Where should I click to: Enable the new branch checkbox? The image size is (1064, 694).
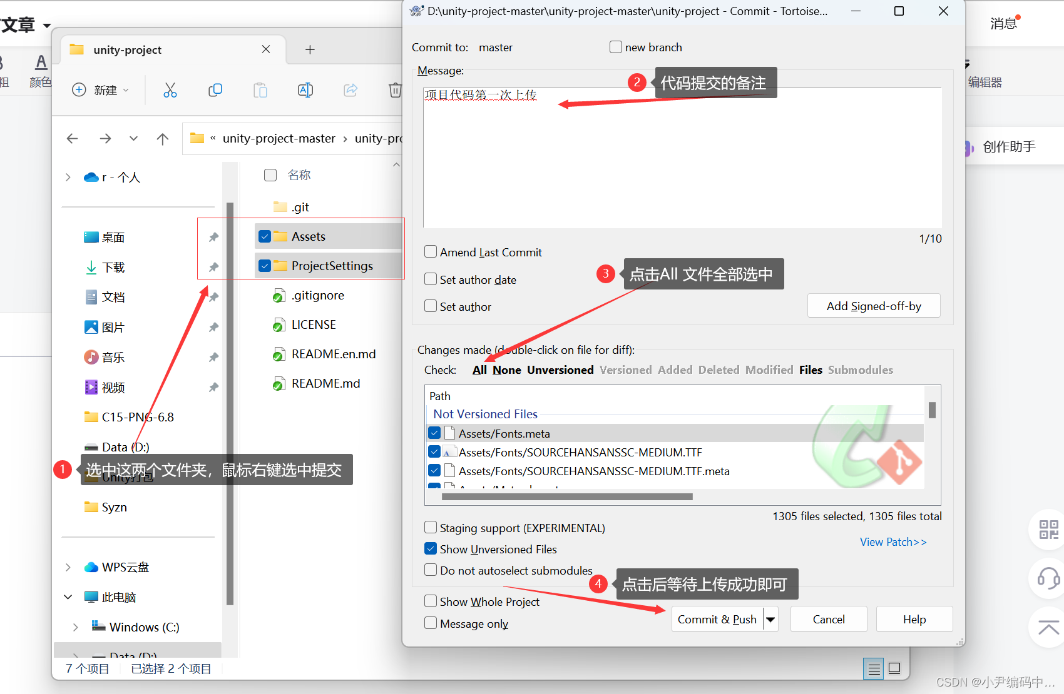tap(615, 46)
